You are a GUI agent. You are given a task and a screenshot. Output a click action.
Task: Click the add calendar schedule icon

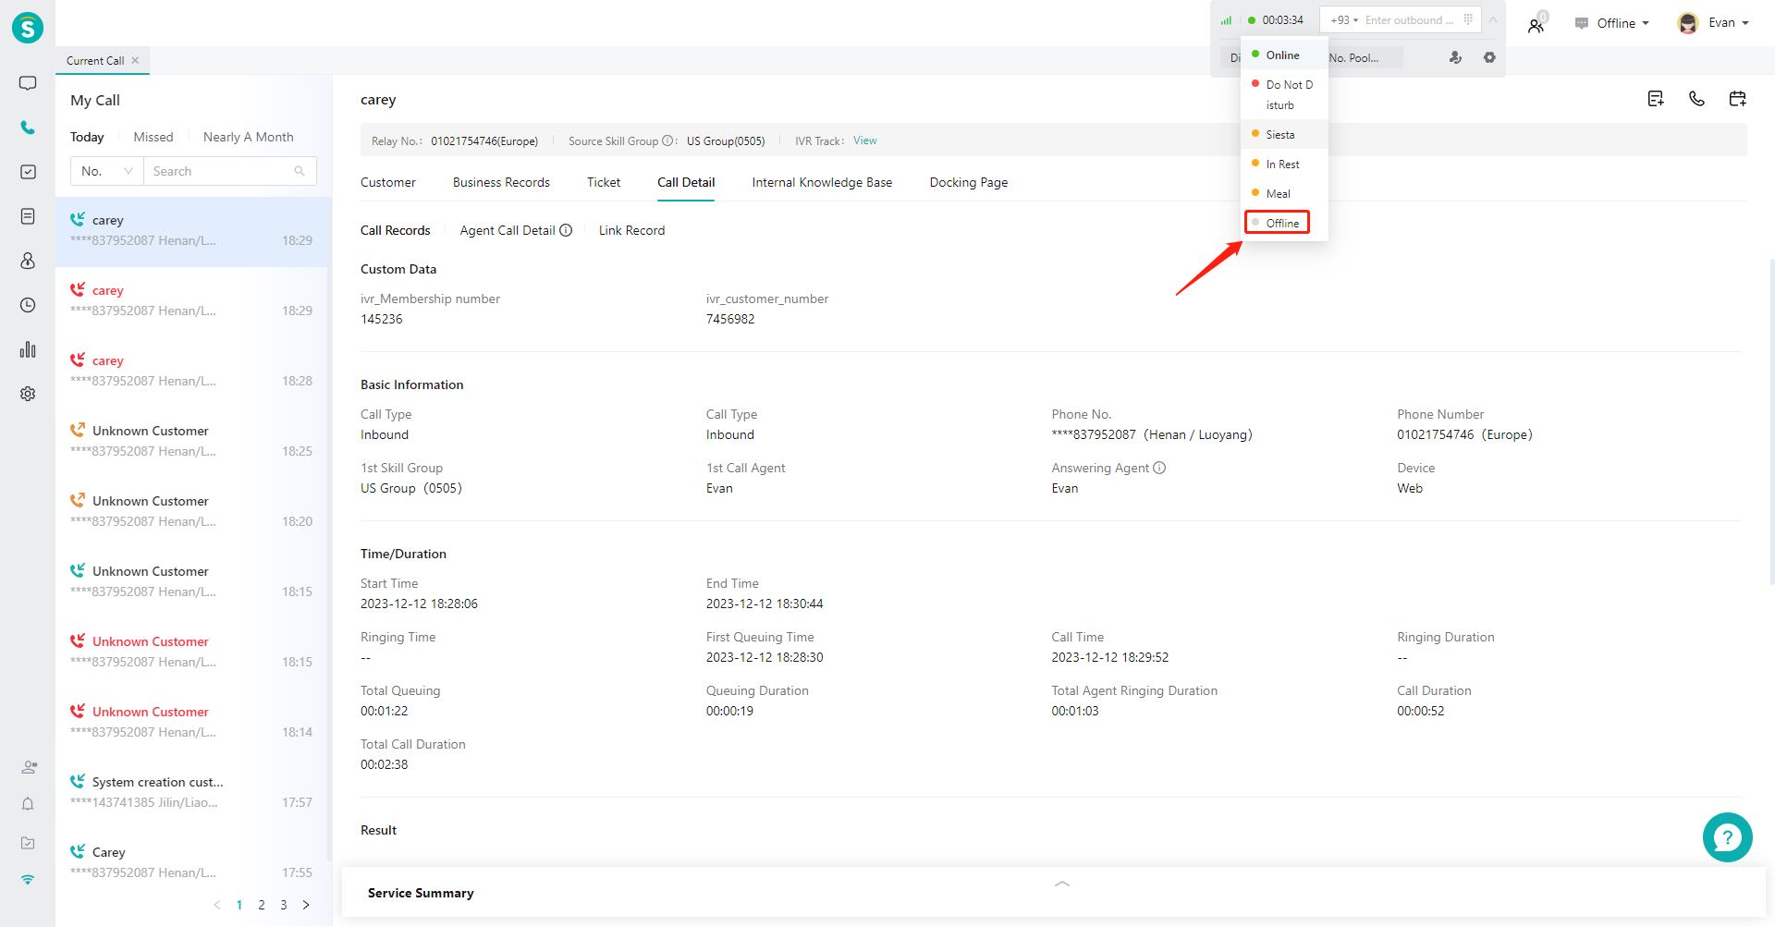pyautogui.click(x=1737, y=99)
